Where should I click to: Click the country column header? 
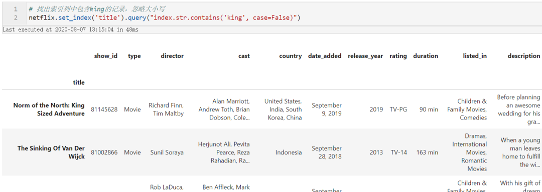291,55
